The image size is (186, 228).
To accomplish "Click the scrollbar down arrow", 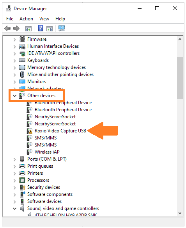I will click(180, 213).
